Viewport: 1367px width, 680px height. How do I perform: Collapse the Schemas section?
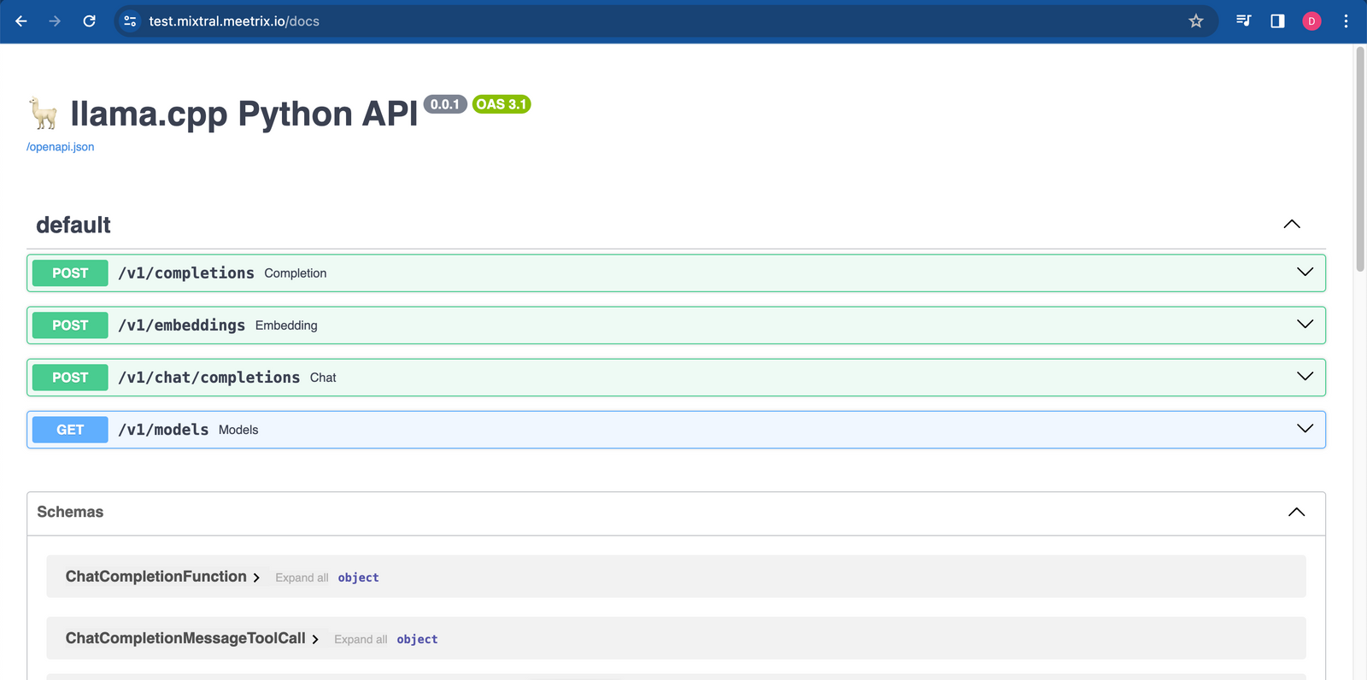pyautogui.click(x=1296, y=513)
